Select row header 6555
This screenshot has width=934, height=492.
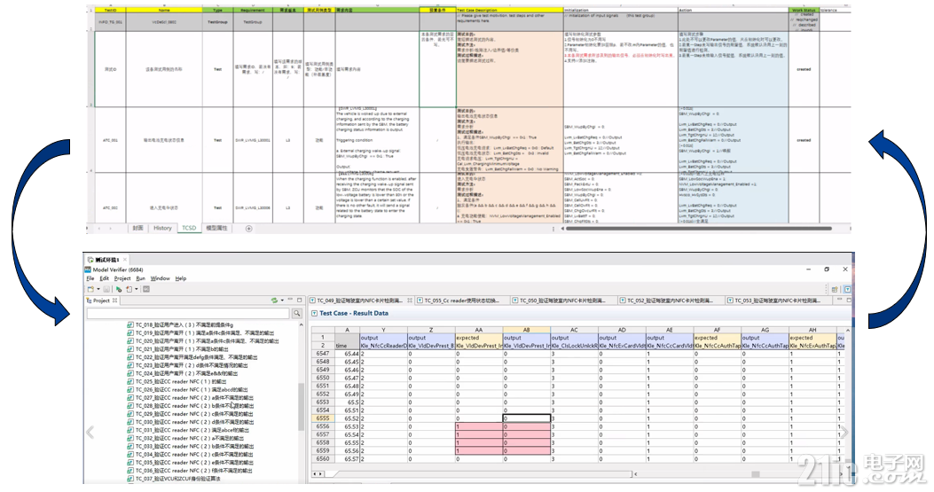[323, 418]
